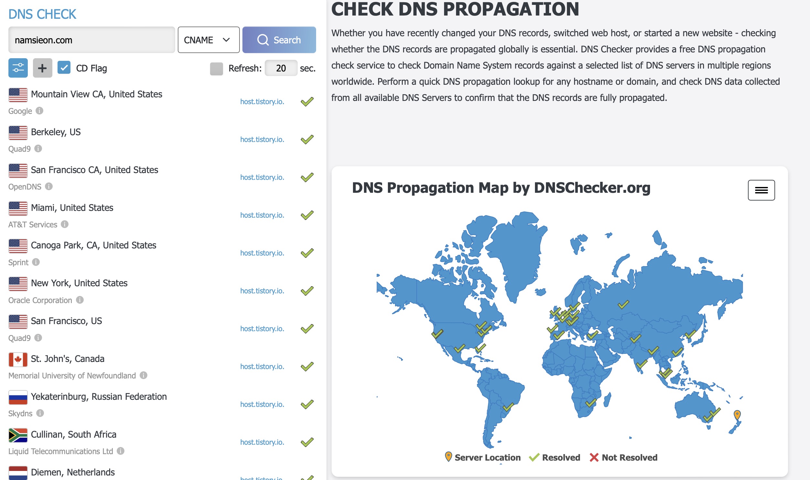Open the map hamburger menu icon

click(761, 190)
